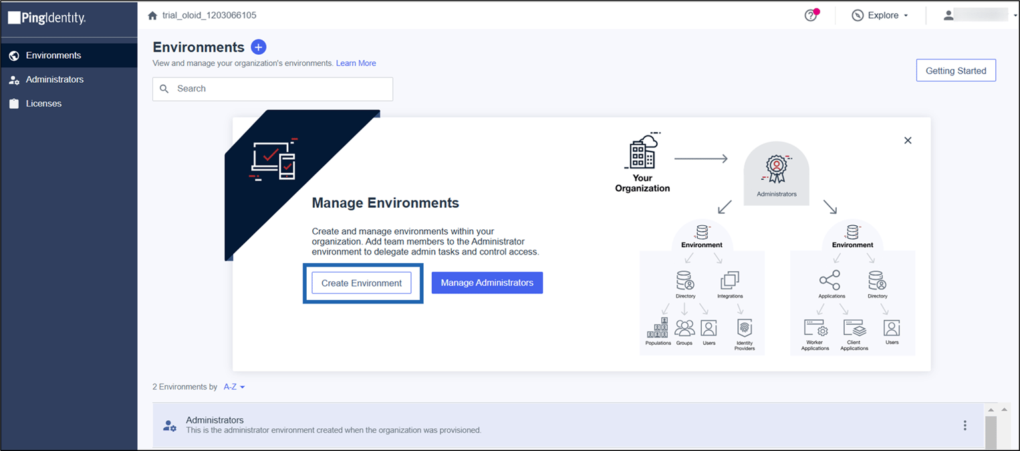Click the search magnifier icon
The image size is (1020, 451).
tap(164, 89)
